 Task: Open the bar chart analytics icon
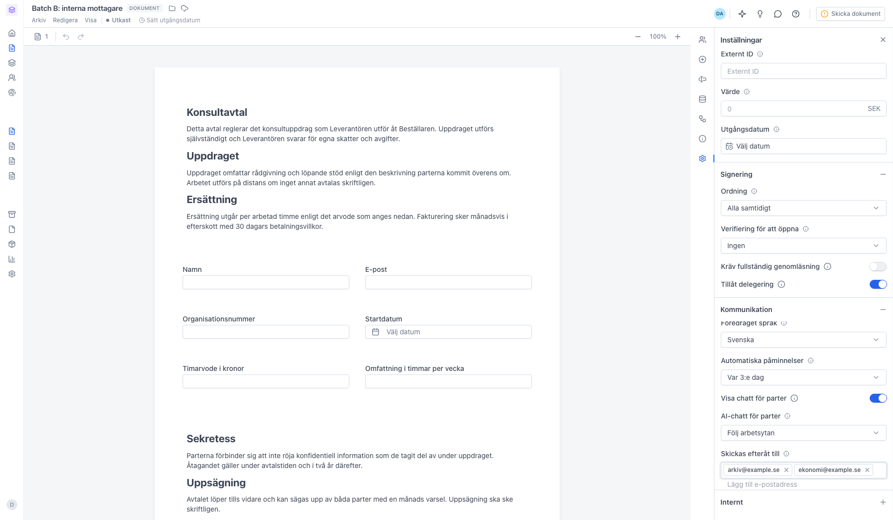12,259
